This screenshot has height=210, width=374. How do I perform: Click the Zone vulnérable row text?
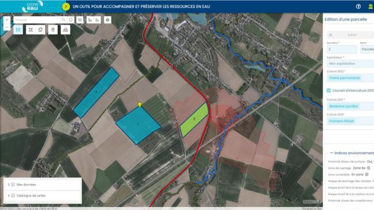point(346,174)
